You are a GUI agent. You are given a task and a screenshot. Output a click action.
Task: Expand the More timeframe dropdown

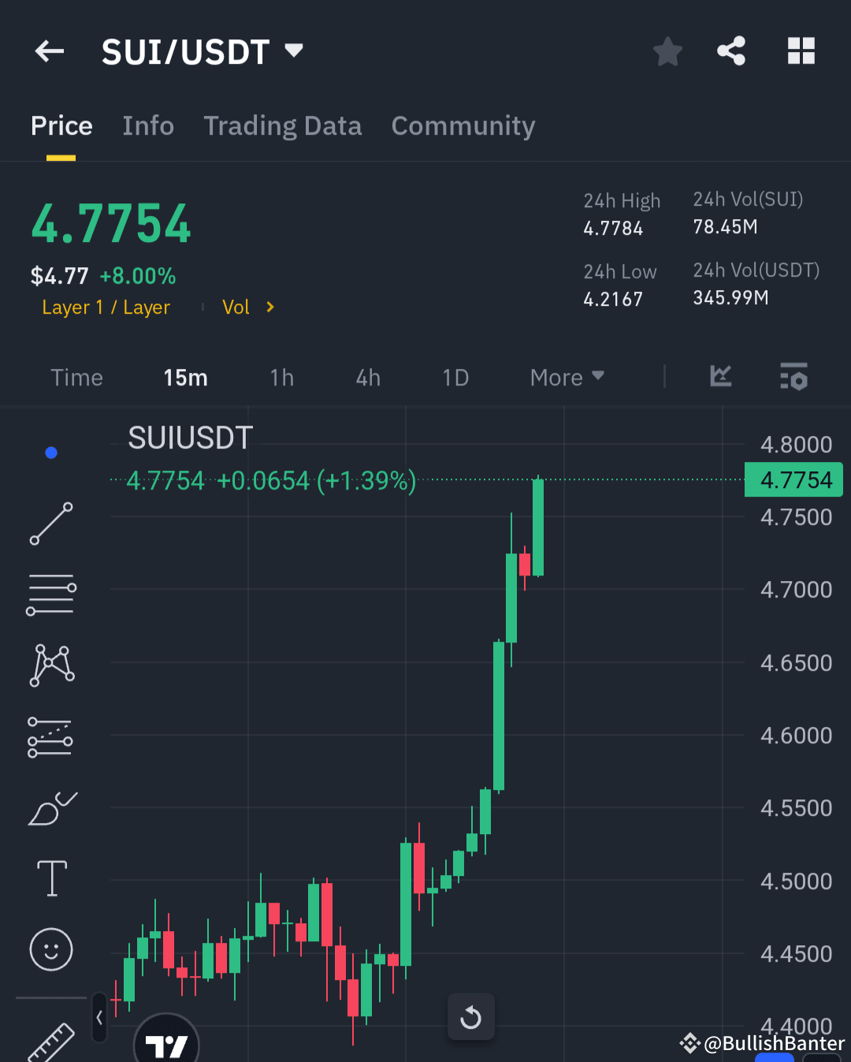click(566, 377)
